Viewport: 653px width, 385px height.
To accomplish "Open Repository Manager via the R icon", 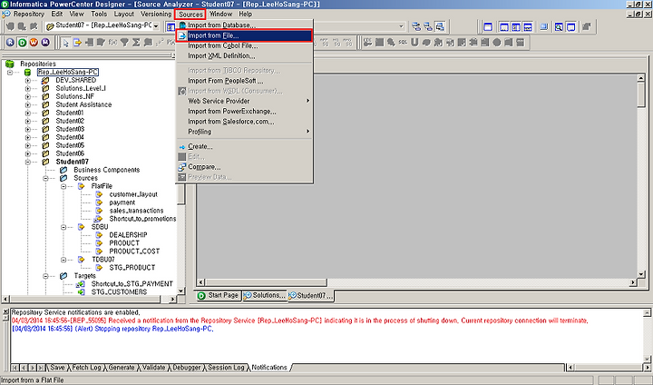I will 10,43.
